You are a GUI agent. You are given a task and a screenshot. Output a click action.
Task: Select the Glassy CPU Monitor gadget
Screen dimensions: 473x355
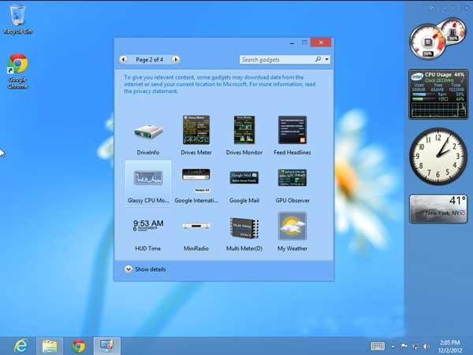pyautogui.click(x=148, y=183)
